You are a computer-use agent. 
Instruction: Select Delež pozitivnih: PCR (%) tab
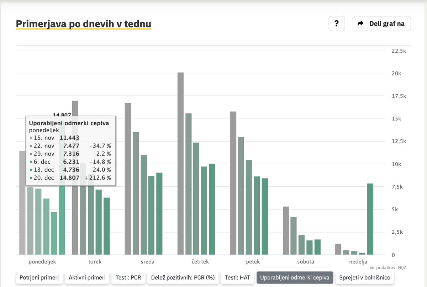pos(183,278)
